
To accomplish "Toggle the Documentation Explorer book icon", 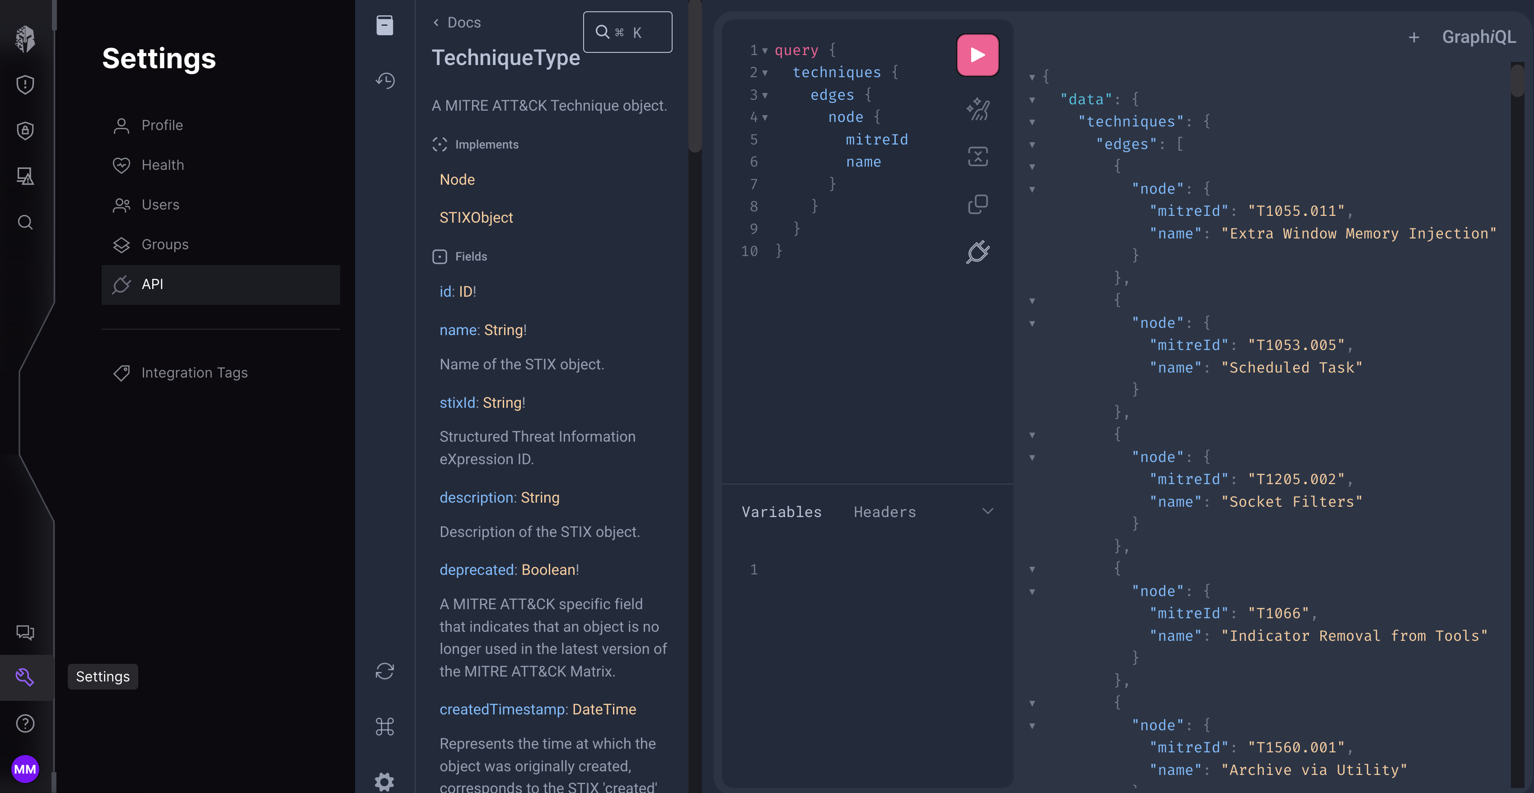I will tap(385, 26).
